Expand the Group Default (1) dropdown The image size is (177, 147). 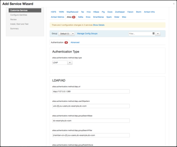point(66,34)
